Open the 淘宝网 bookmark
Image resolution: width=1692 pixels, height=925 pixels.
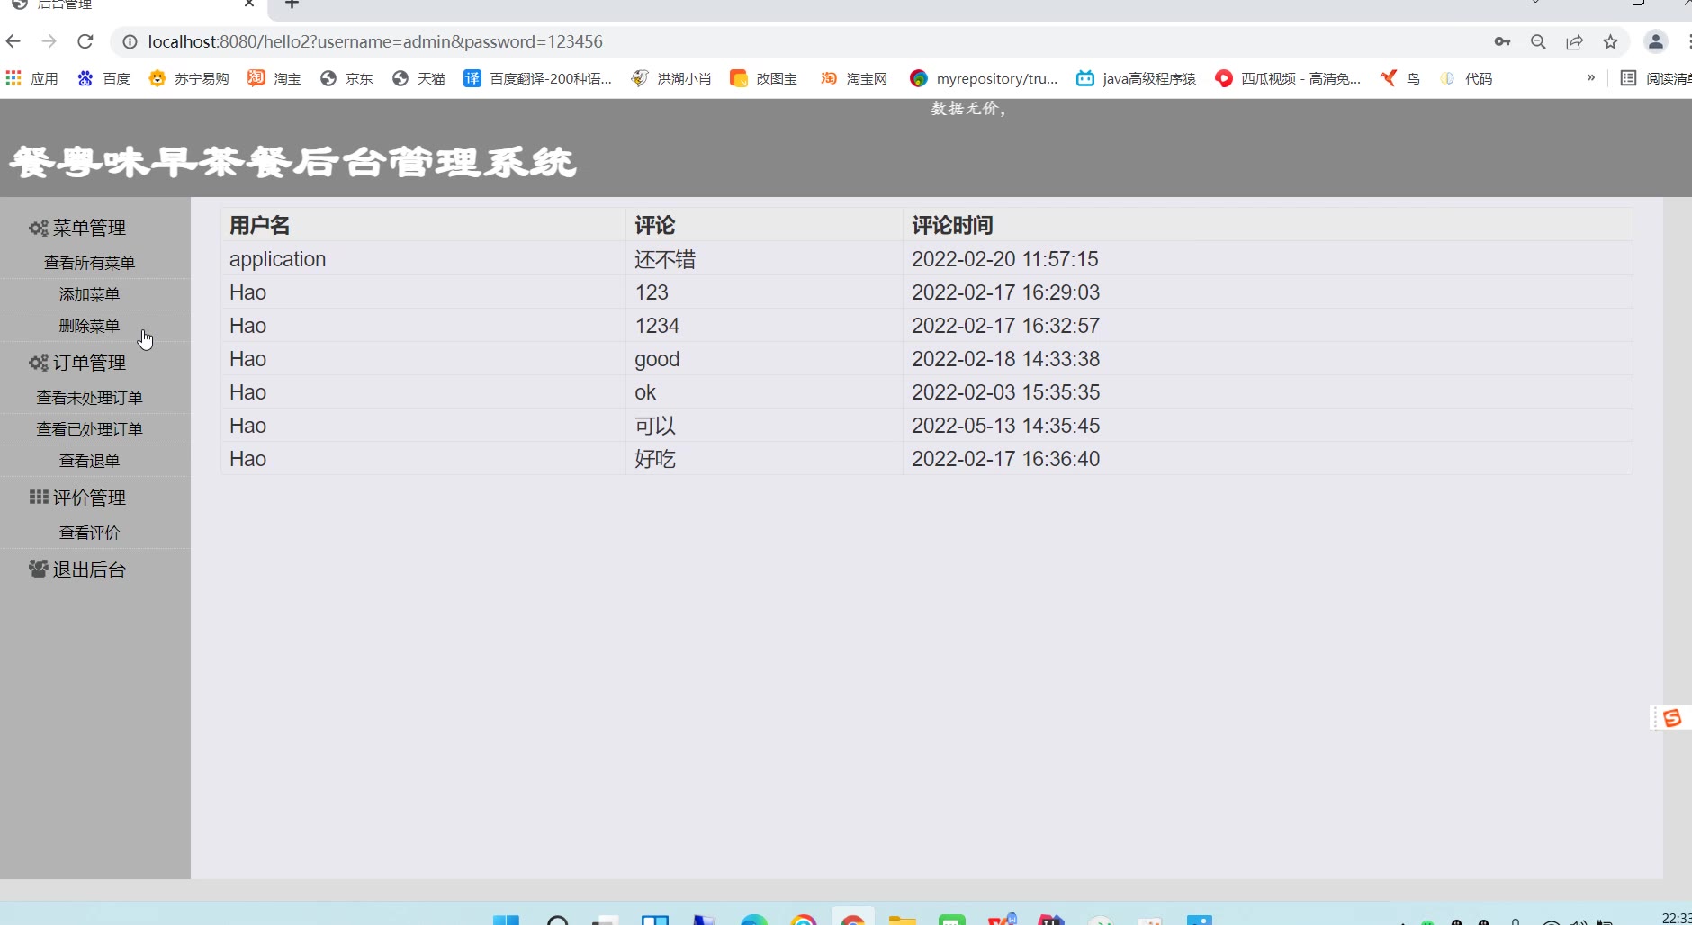pos(853,78)
